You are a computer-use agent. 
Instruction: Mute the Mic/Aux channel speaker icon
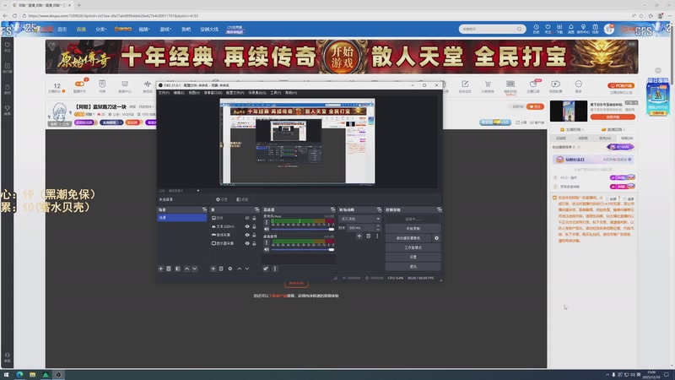[267, 229]
